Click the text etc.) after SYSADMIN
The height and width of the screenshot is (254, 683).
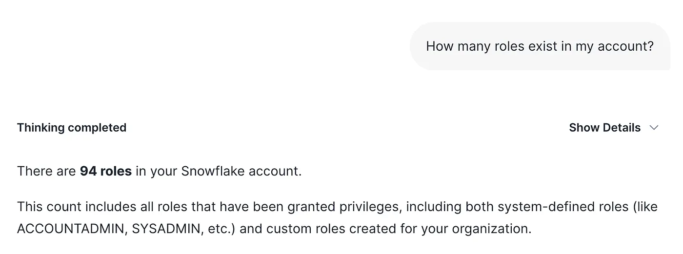(221, 229)
